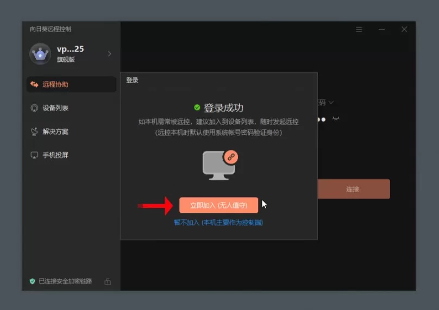Viewport: 439px width, 310px height.
Task: Open 手机投屏 in the sidebar
Action: click(71, 155)
